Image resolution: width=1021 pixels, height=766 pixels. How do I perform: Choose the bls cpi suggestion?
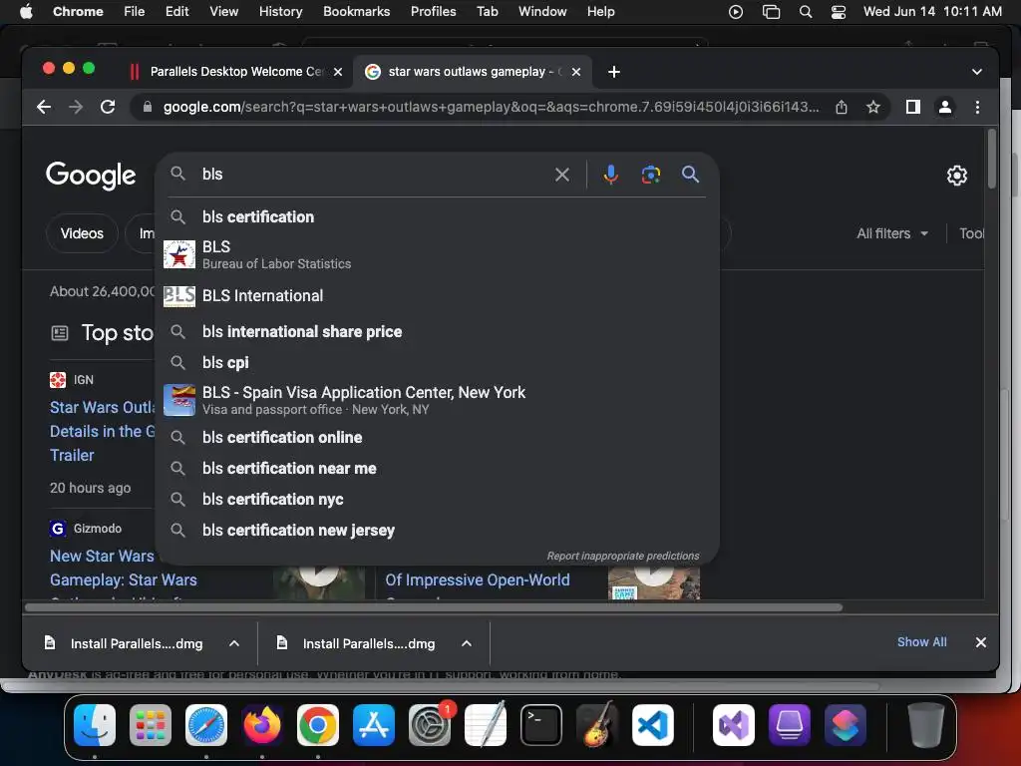(437, 363)
